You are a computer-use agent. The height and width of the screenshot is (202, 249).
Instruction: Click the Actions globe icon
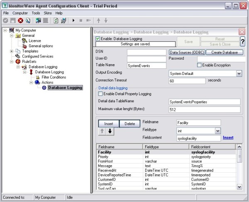point(37,82)
